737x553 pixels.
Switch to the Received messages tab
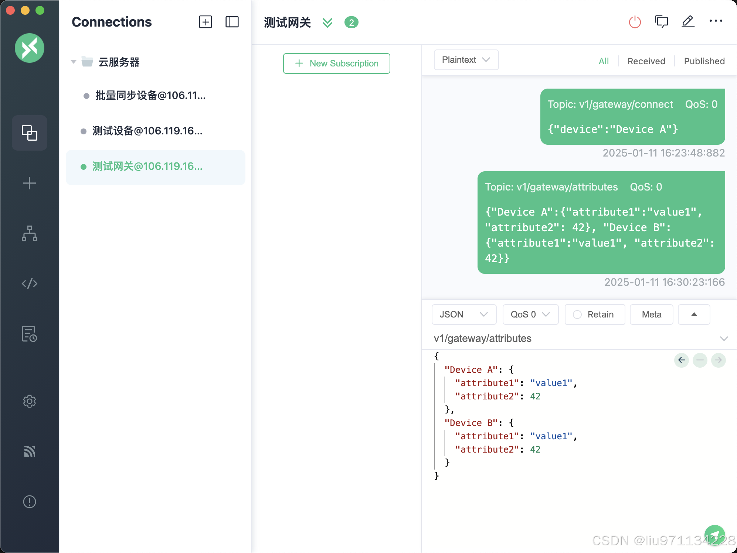click(646, 61)
